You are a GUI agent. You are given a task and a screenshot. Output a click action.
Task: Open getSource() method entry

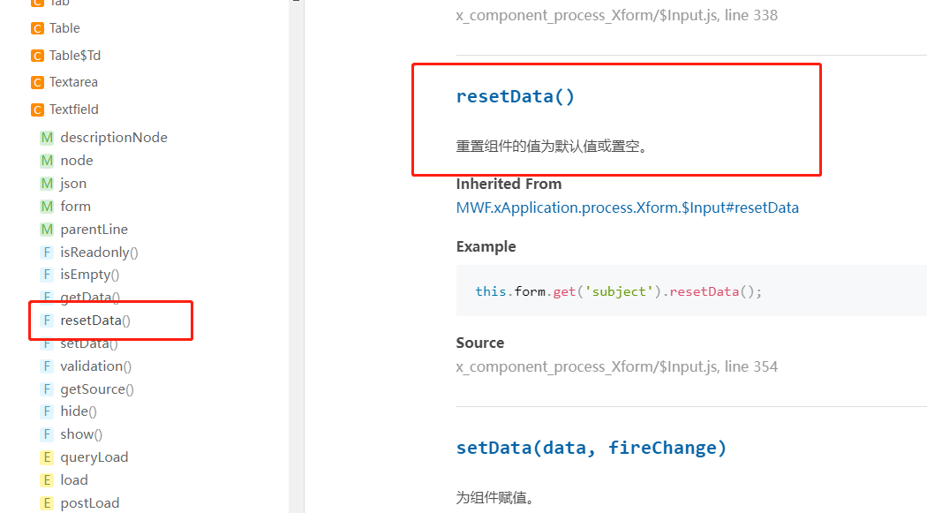click(x=97, y=389)
